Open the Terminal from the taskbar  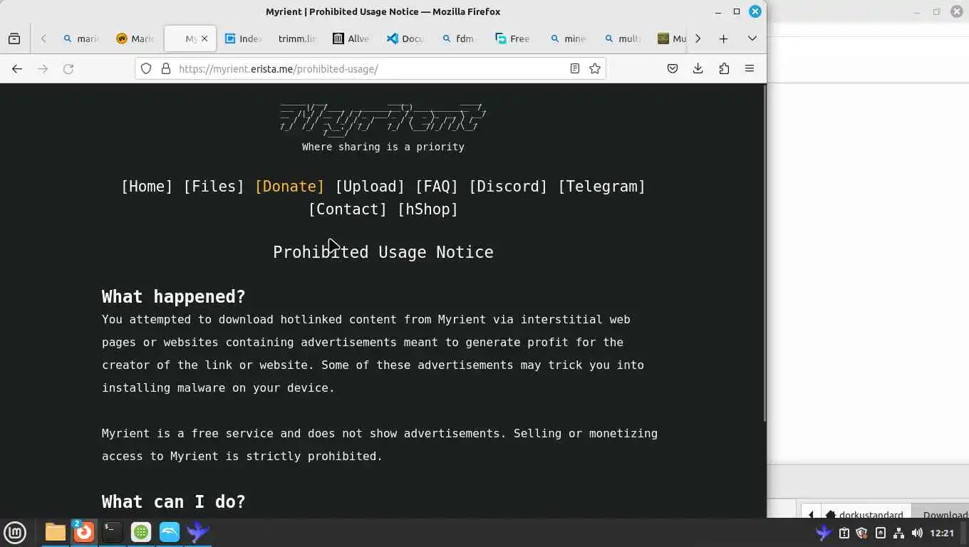(x=113, y=532)
